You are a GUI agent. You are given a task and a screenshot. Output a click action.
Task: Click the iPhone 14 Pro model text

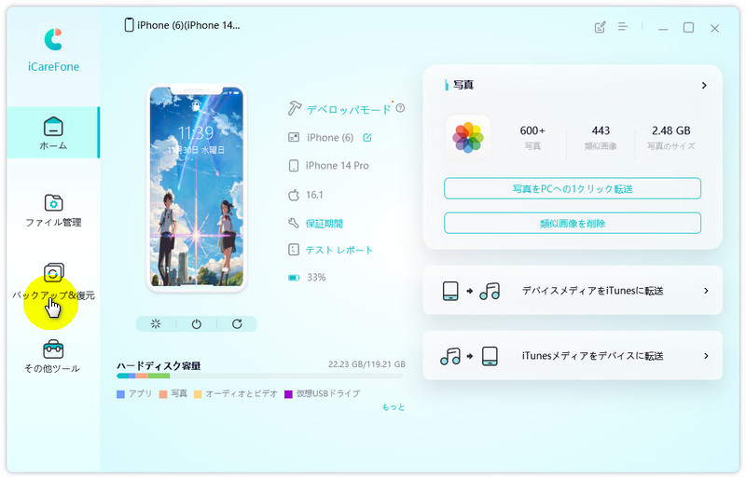coord(338,166)
